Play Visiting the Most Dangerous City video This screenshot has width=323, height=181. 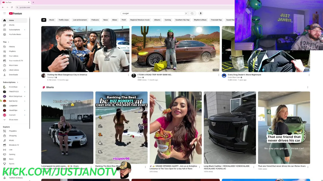coord(85,49)
